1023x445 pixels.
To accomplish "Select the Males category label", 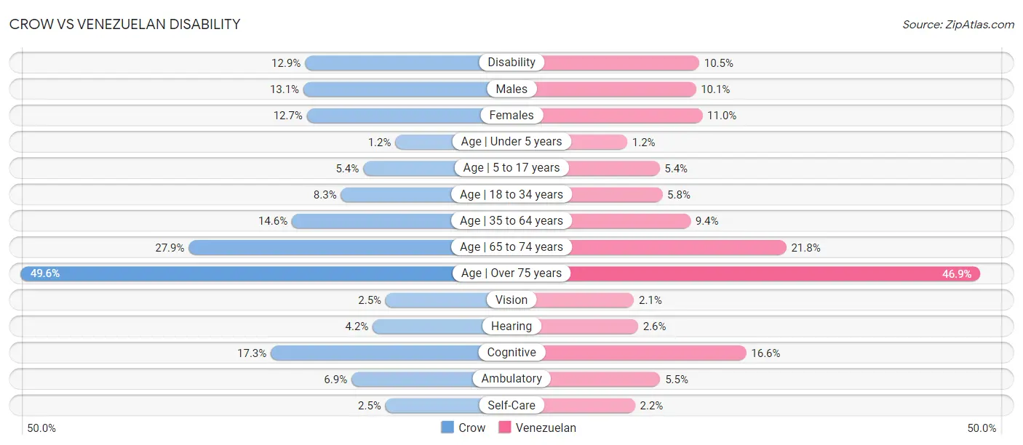I will [511, 89].
